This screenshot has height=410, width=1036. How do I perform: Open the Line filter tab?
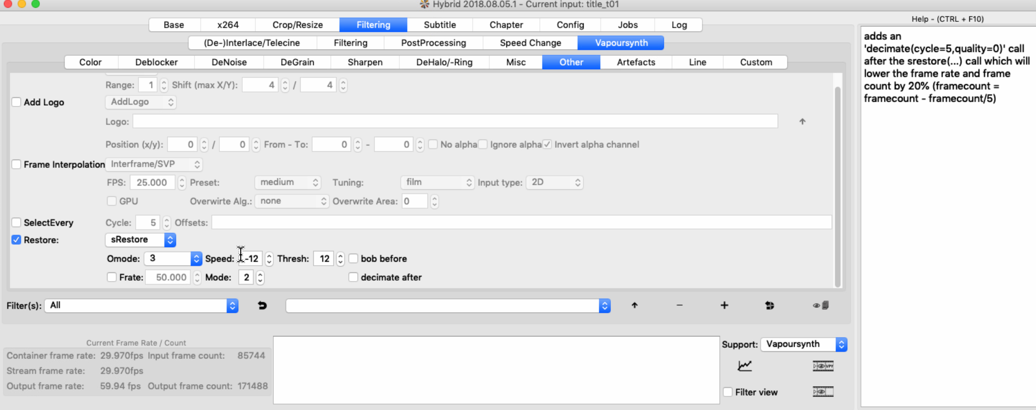pos(697,62)
